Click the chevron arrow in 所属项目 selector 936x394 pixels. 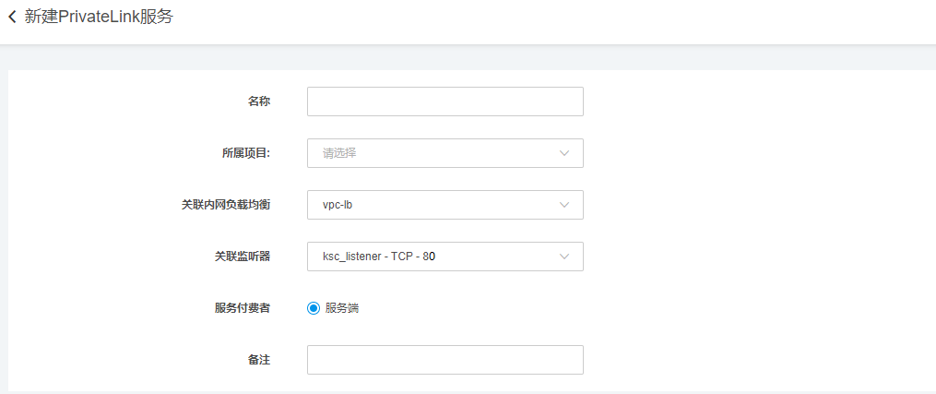click(x=564, y=153)
